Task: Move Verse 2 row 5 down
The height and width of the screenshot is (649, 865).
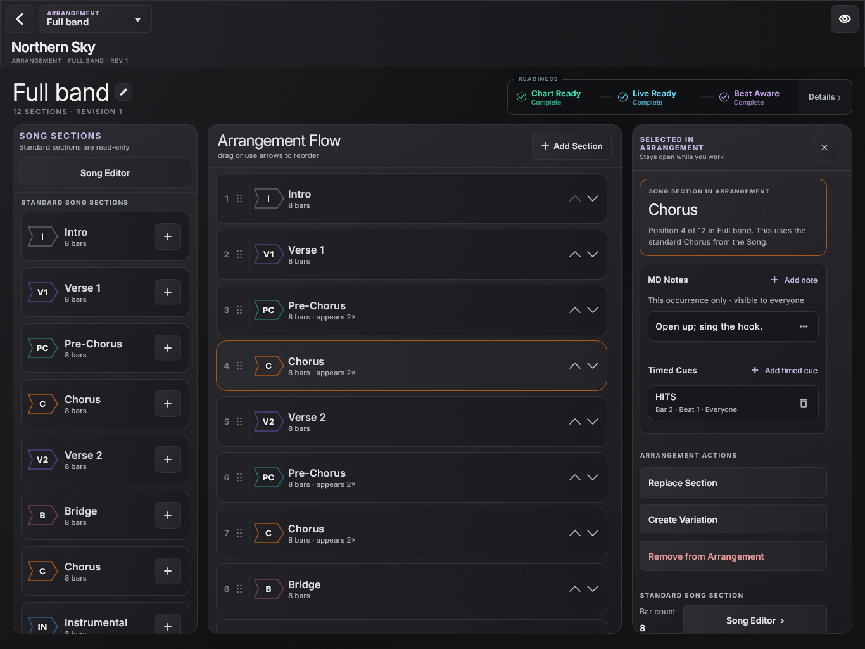Action: [x=593, y=421]
